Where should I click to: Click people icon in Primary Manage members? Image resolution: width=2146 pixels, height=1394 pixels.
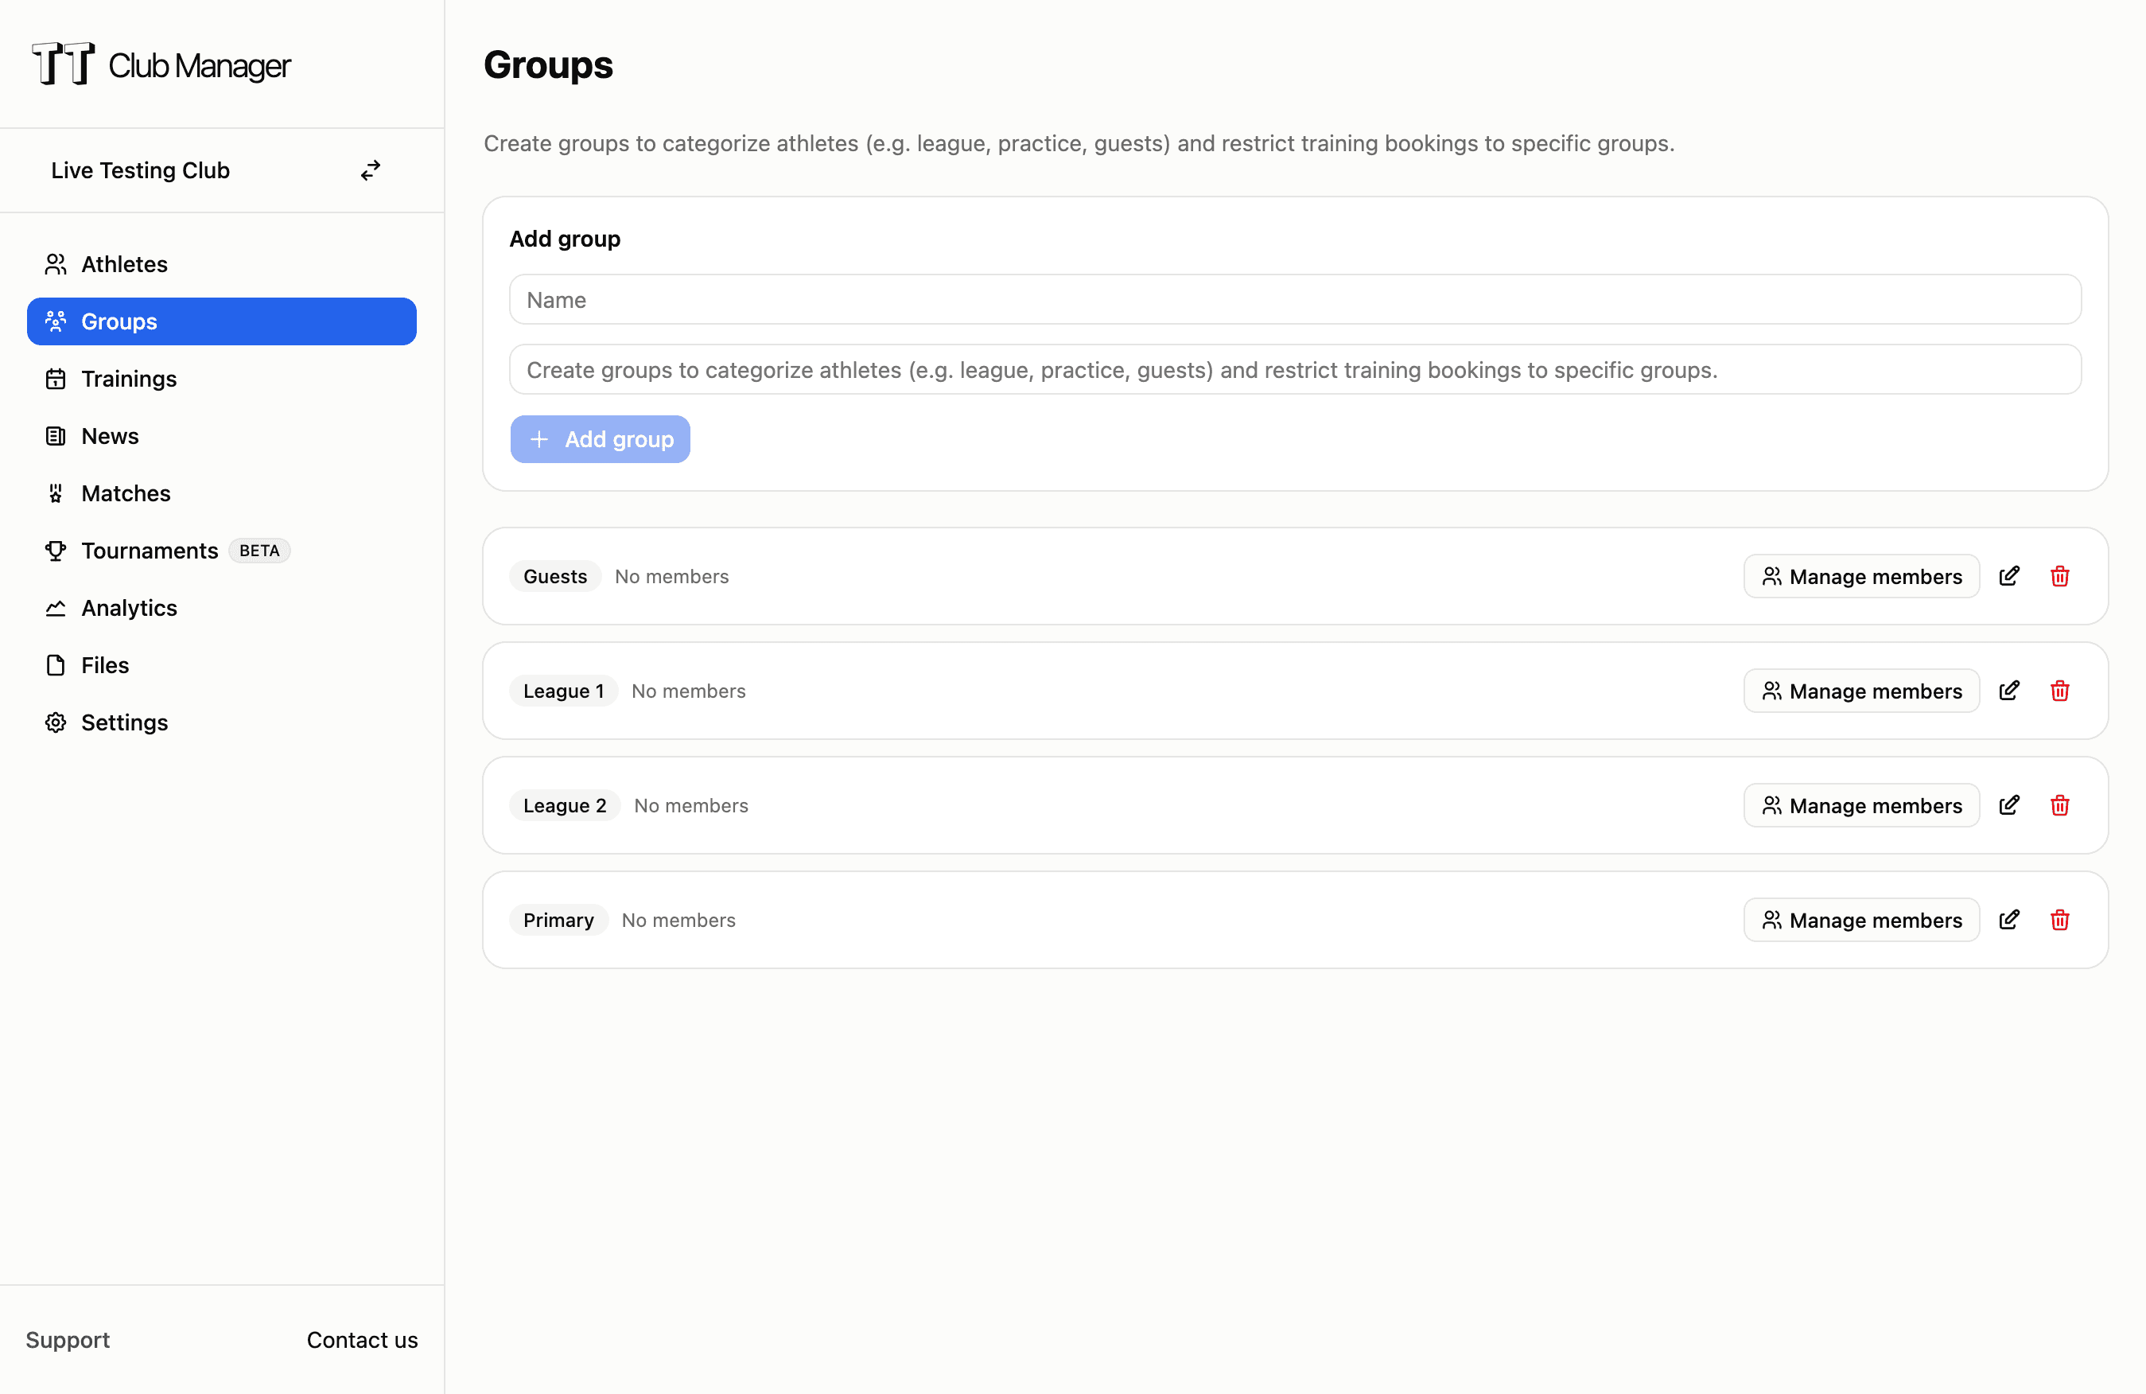tap(1772, 920)
